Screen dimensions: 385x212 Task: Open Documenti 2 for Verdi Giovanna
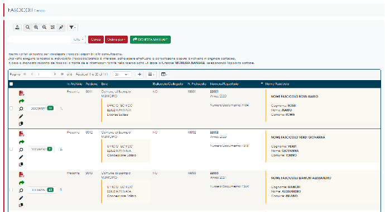click(x=41, y=149)
